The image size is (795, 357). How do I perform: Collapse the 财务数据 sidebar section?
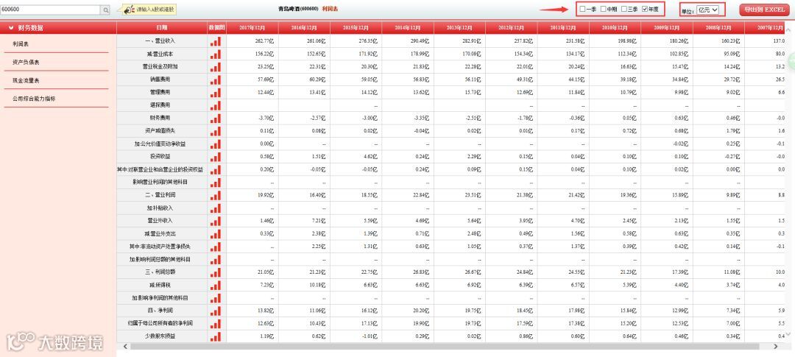[x=10, y=28]
